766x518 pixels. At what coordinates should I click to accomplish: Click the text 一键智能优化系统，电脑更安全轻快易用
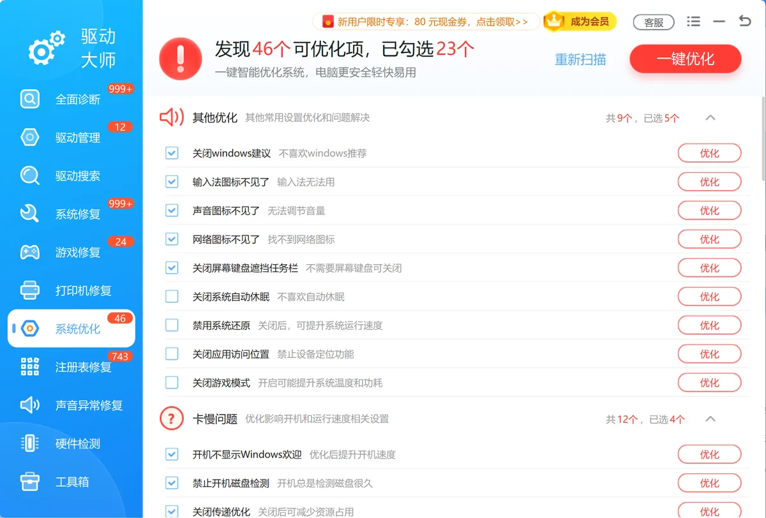tap(315, 72)
